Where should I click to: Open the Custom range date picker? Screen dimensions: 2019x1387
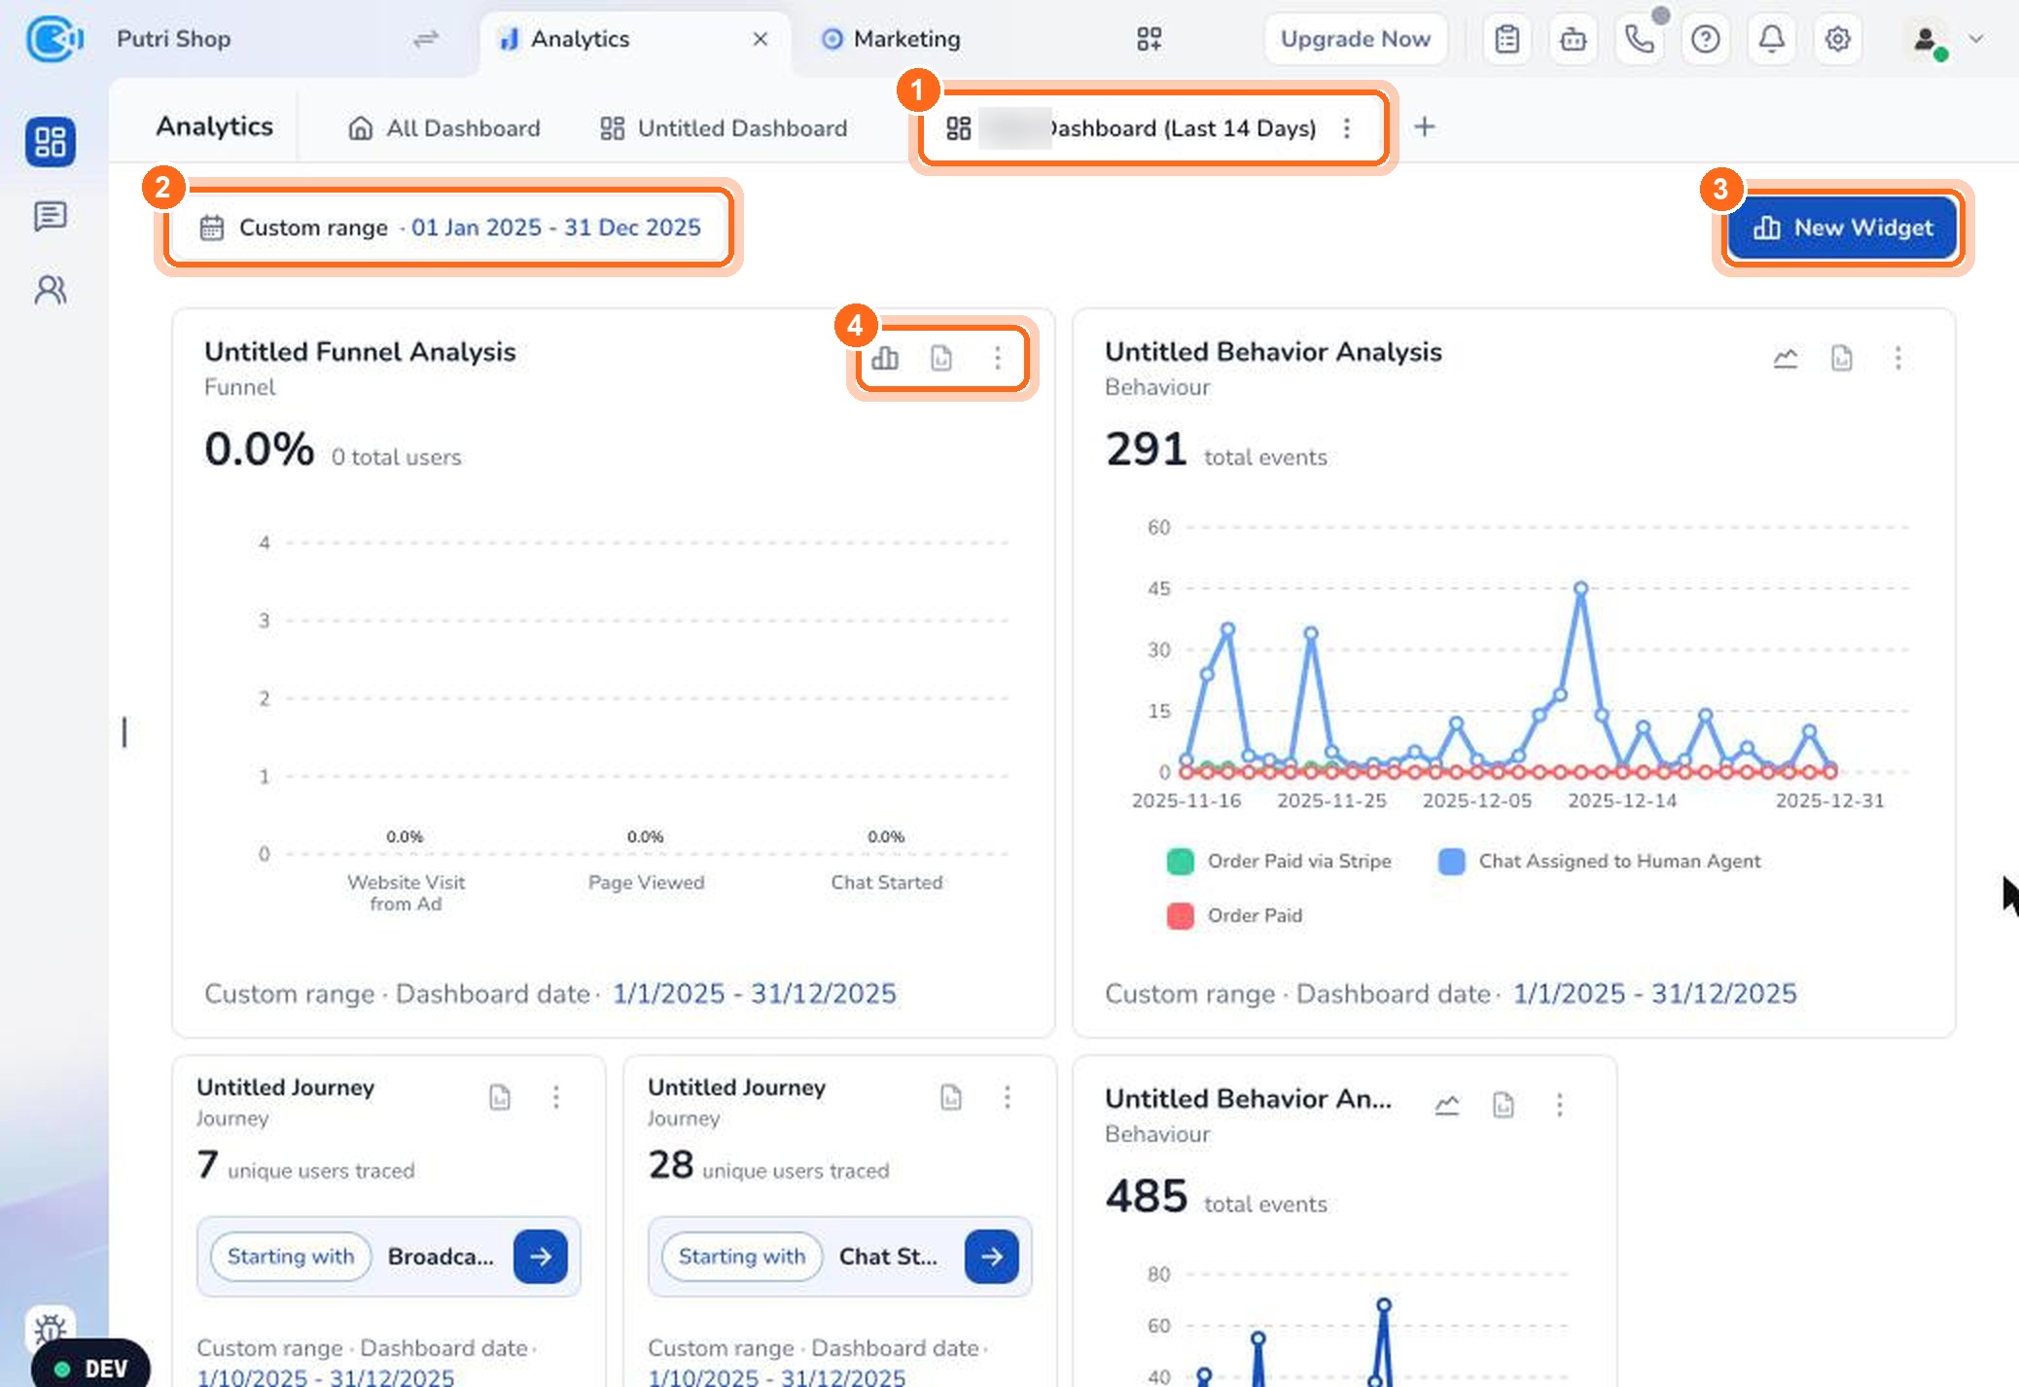click(x=450, y=228)
